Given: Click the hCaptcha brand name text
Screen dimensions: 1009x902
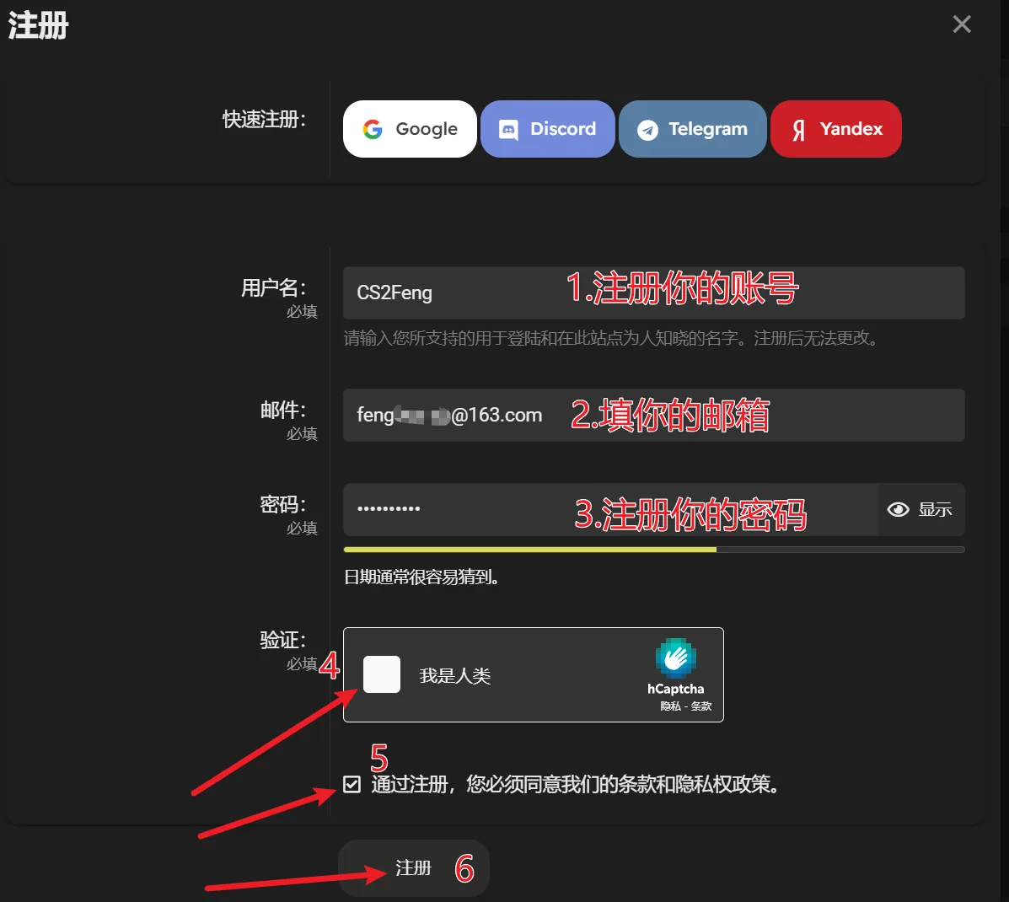Looking at the screenshot, I should click(x=676, y=689).
